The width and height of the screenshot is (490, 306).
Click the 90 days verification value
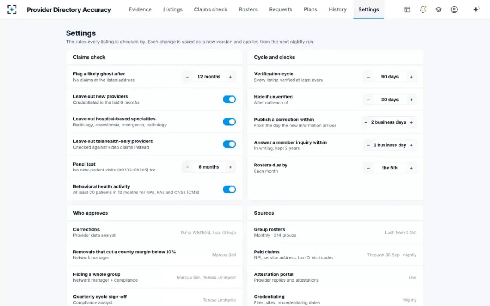[x=390, y=77]
